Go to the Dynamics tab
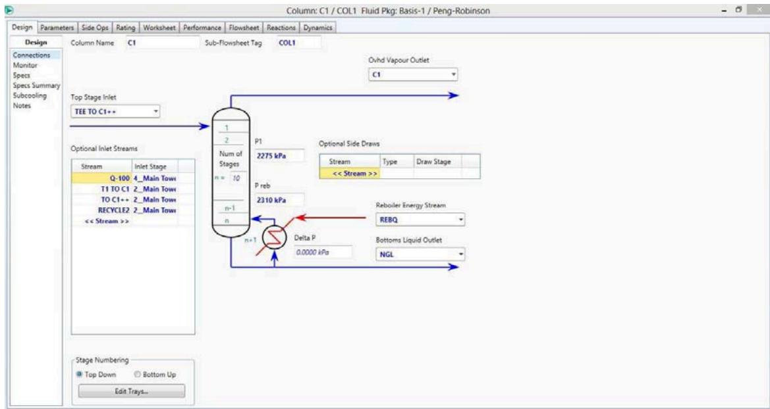The height and width of the screenshot is (409, 770). point(320,28)
